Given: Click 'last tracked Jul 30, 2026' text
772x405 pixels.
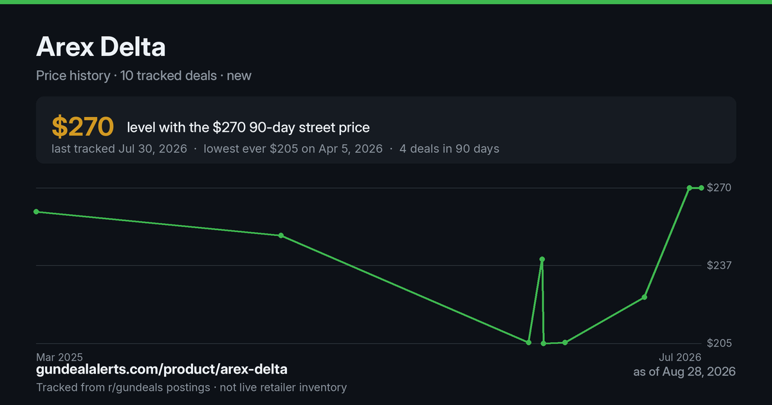Looking at the screenshot, I should 119,148.
